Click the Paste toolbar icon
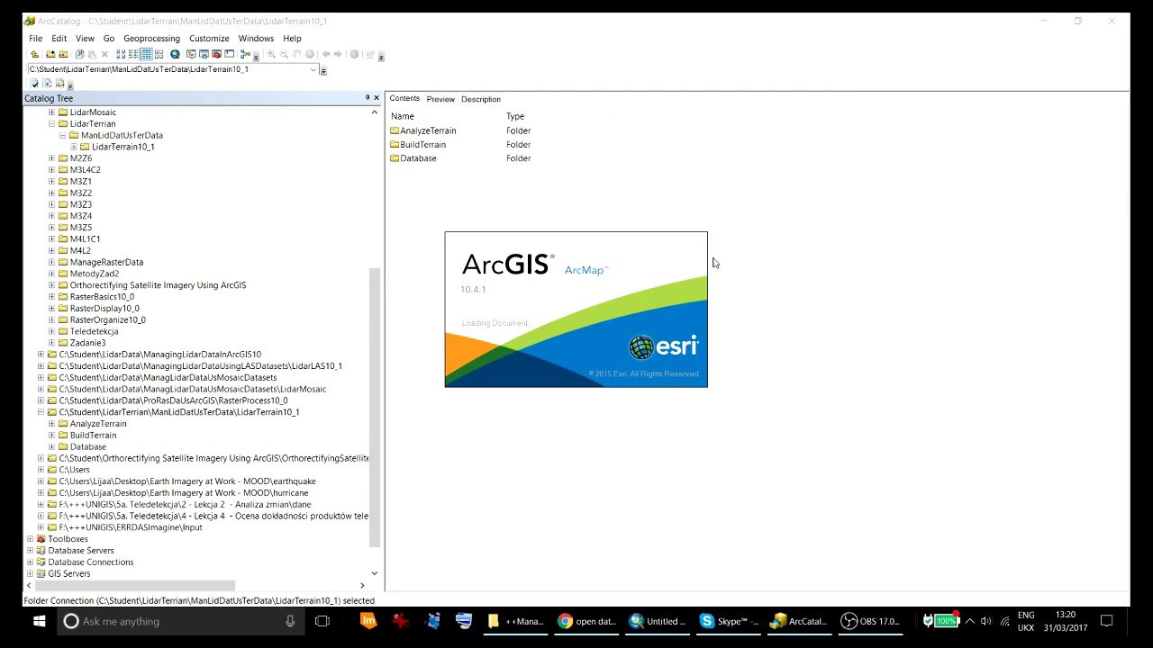Viewport: 1153px width, 648px height. [92, 55]
